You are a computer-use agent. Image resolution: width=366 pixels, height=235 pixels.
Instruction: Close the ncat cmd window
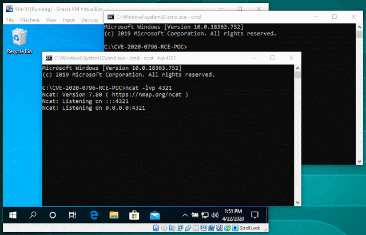click(292, 58)
